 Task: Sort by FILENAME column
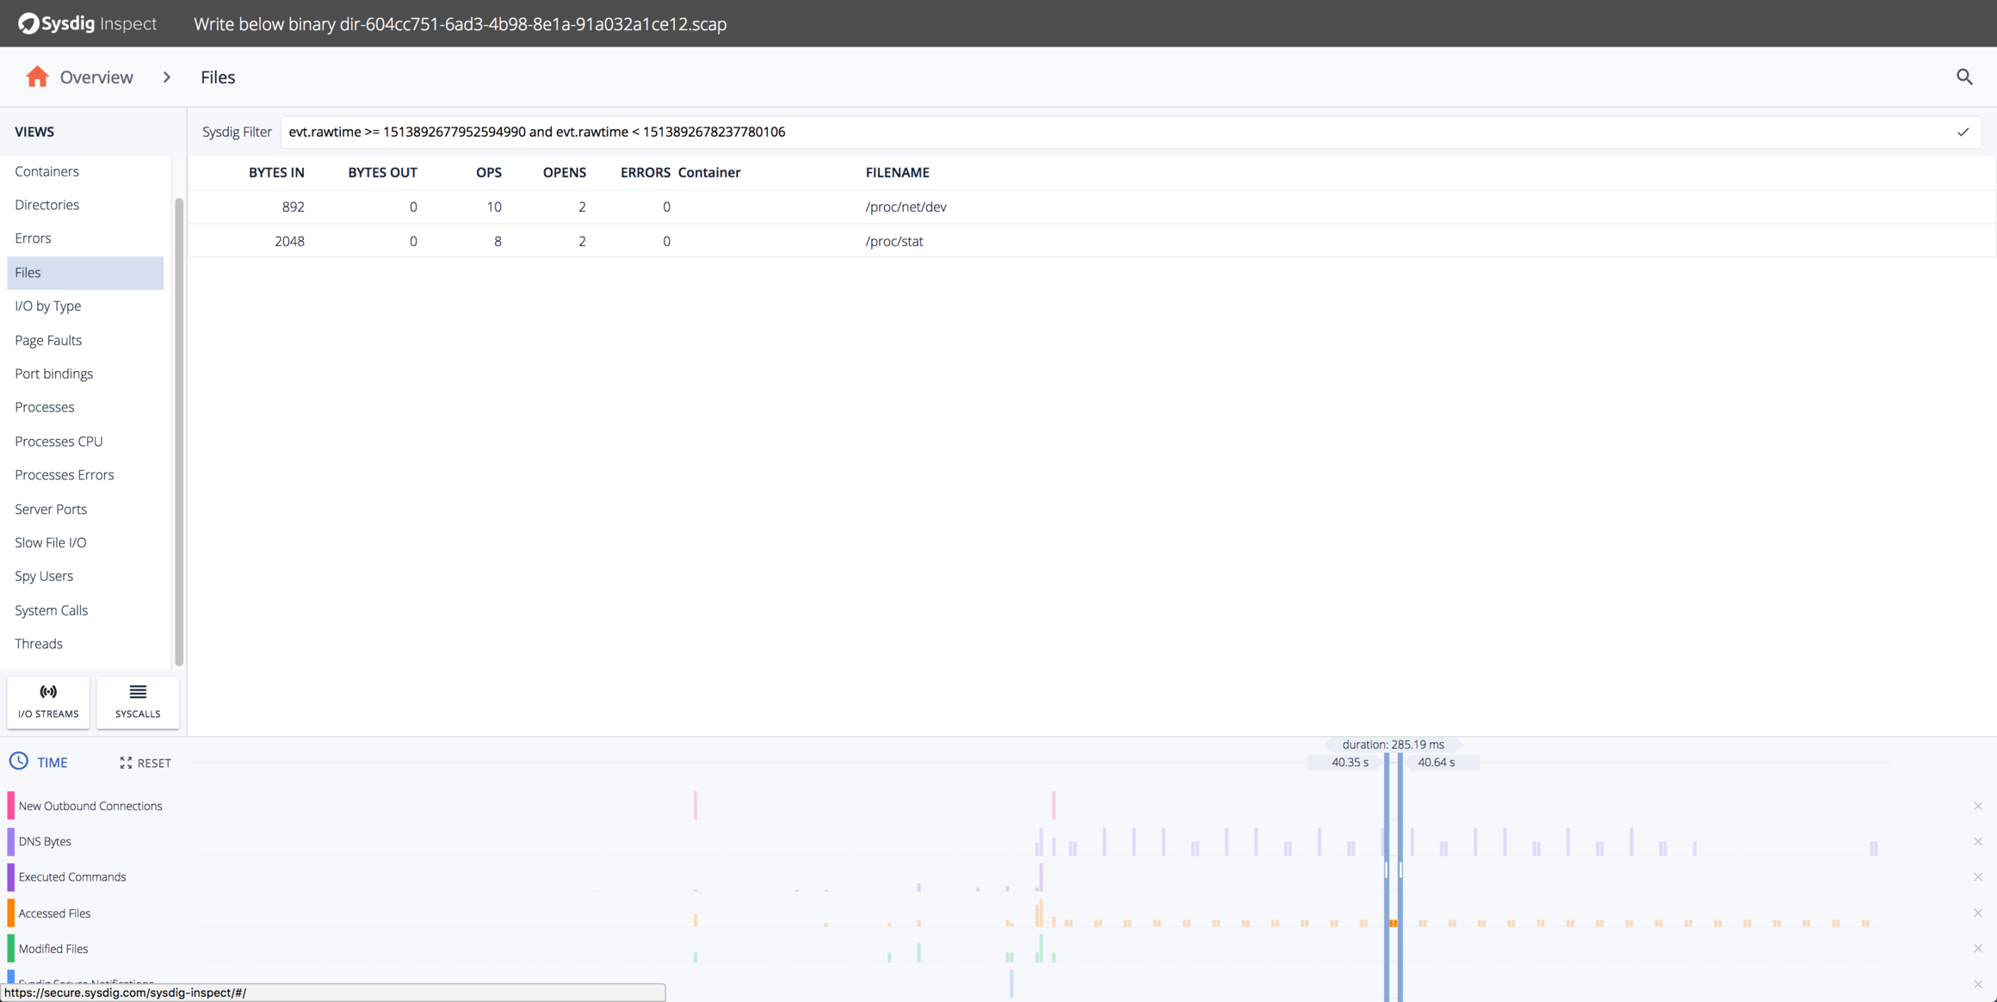point(897,172)
